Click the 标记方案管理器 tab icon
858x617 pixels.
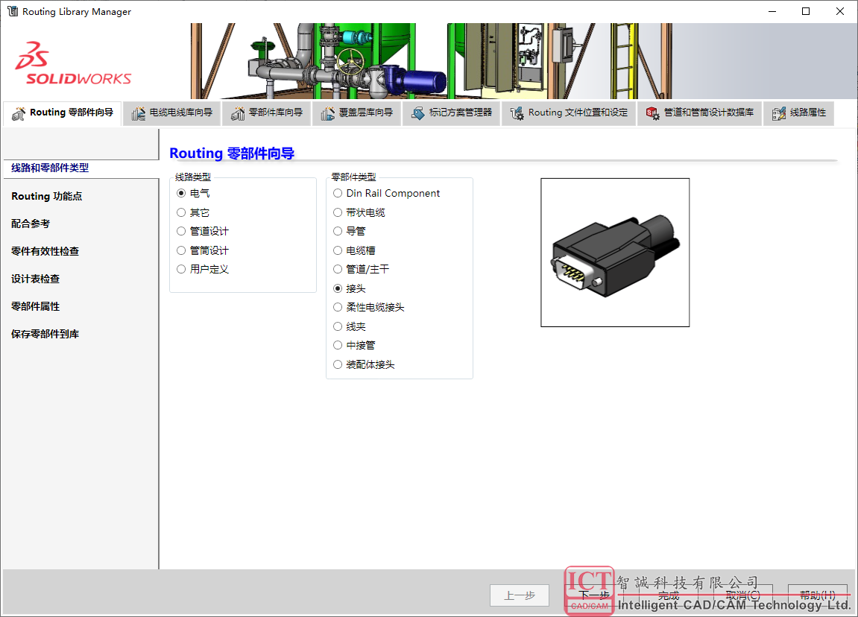418,113
